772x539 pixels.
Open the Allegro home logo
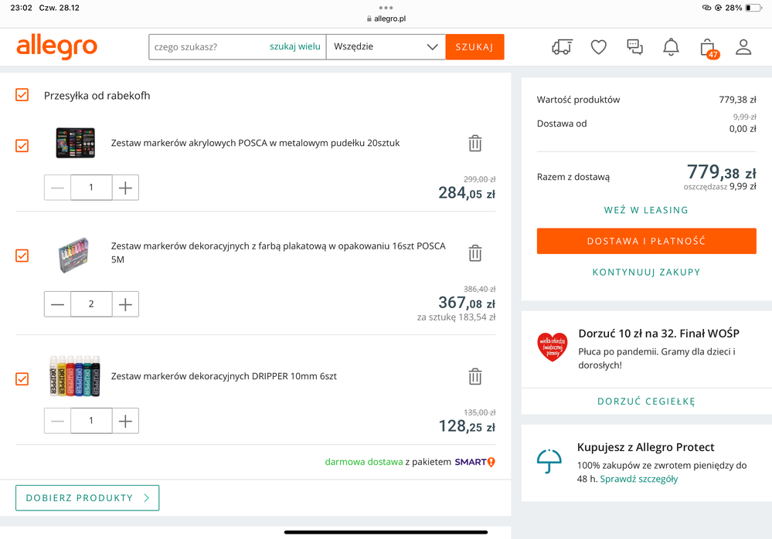56,47
